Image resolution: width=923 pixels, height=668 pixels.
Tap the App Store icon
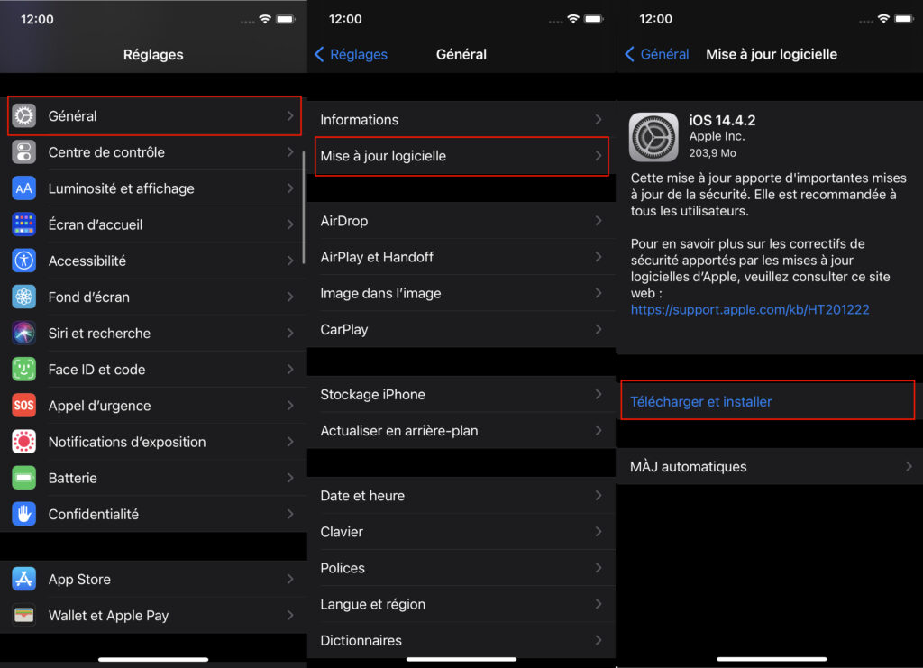24,579
